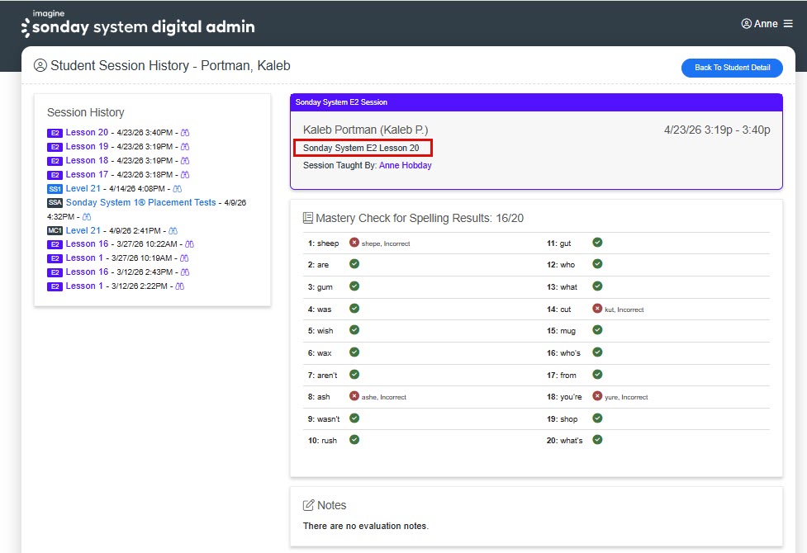807x553 pixels.
Task: Click the Session History panel heading
Action: tap(85, 112)
